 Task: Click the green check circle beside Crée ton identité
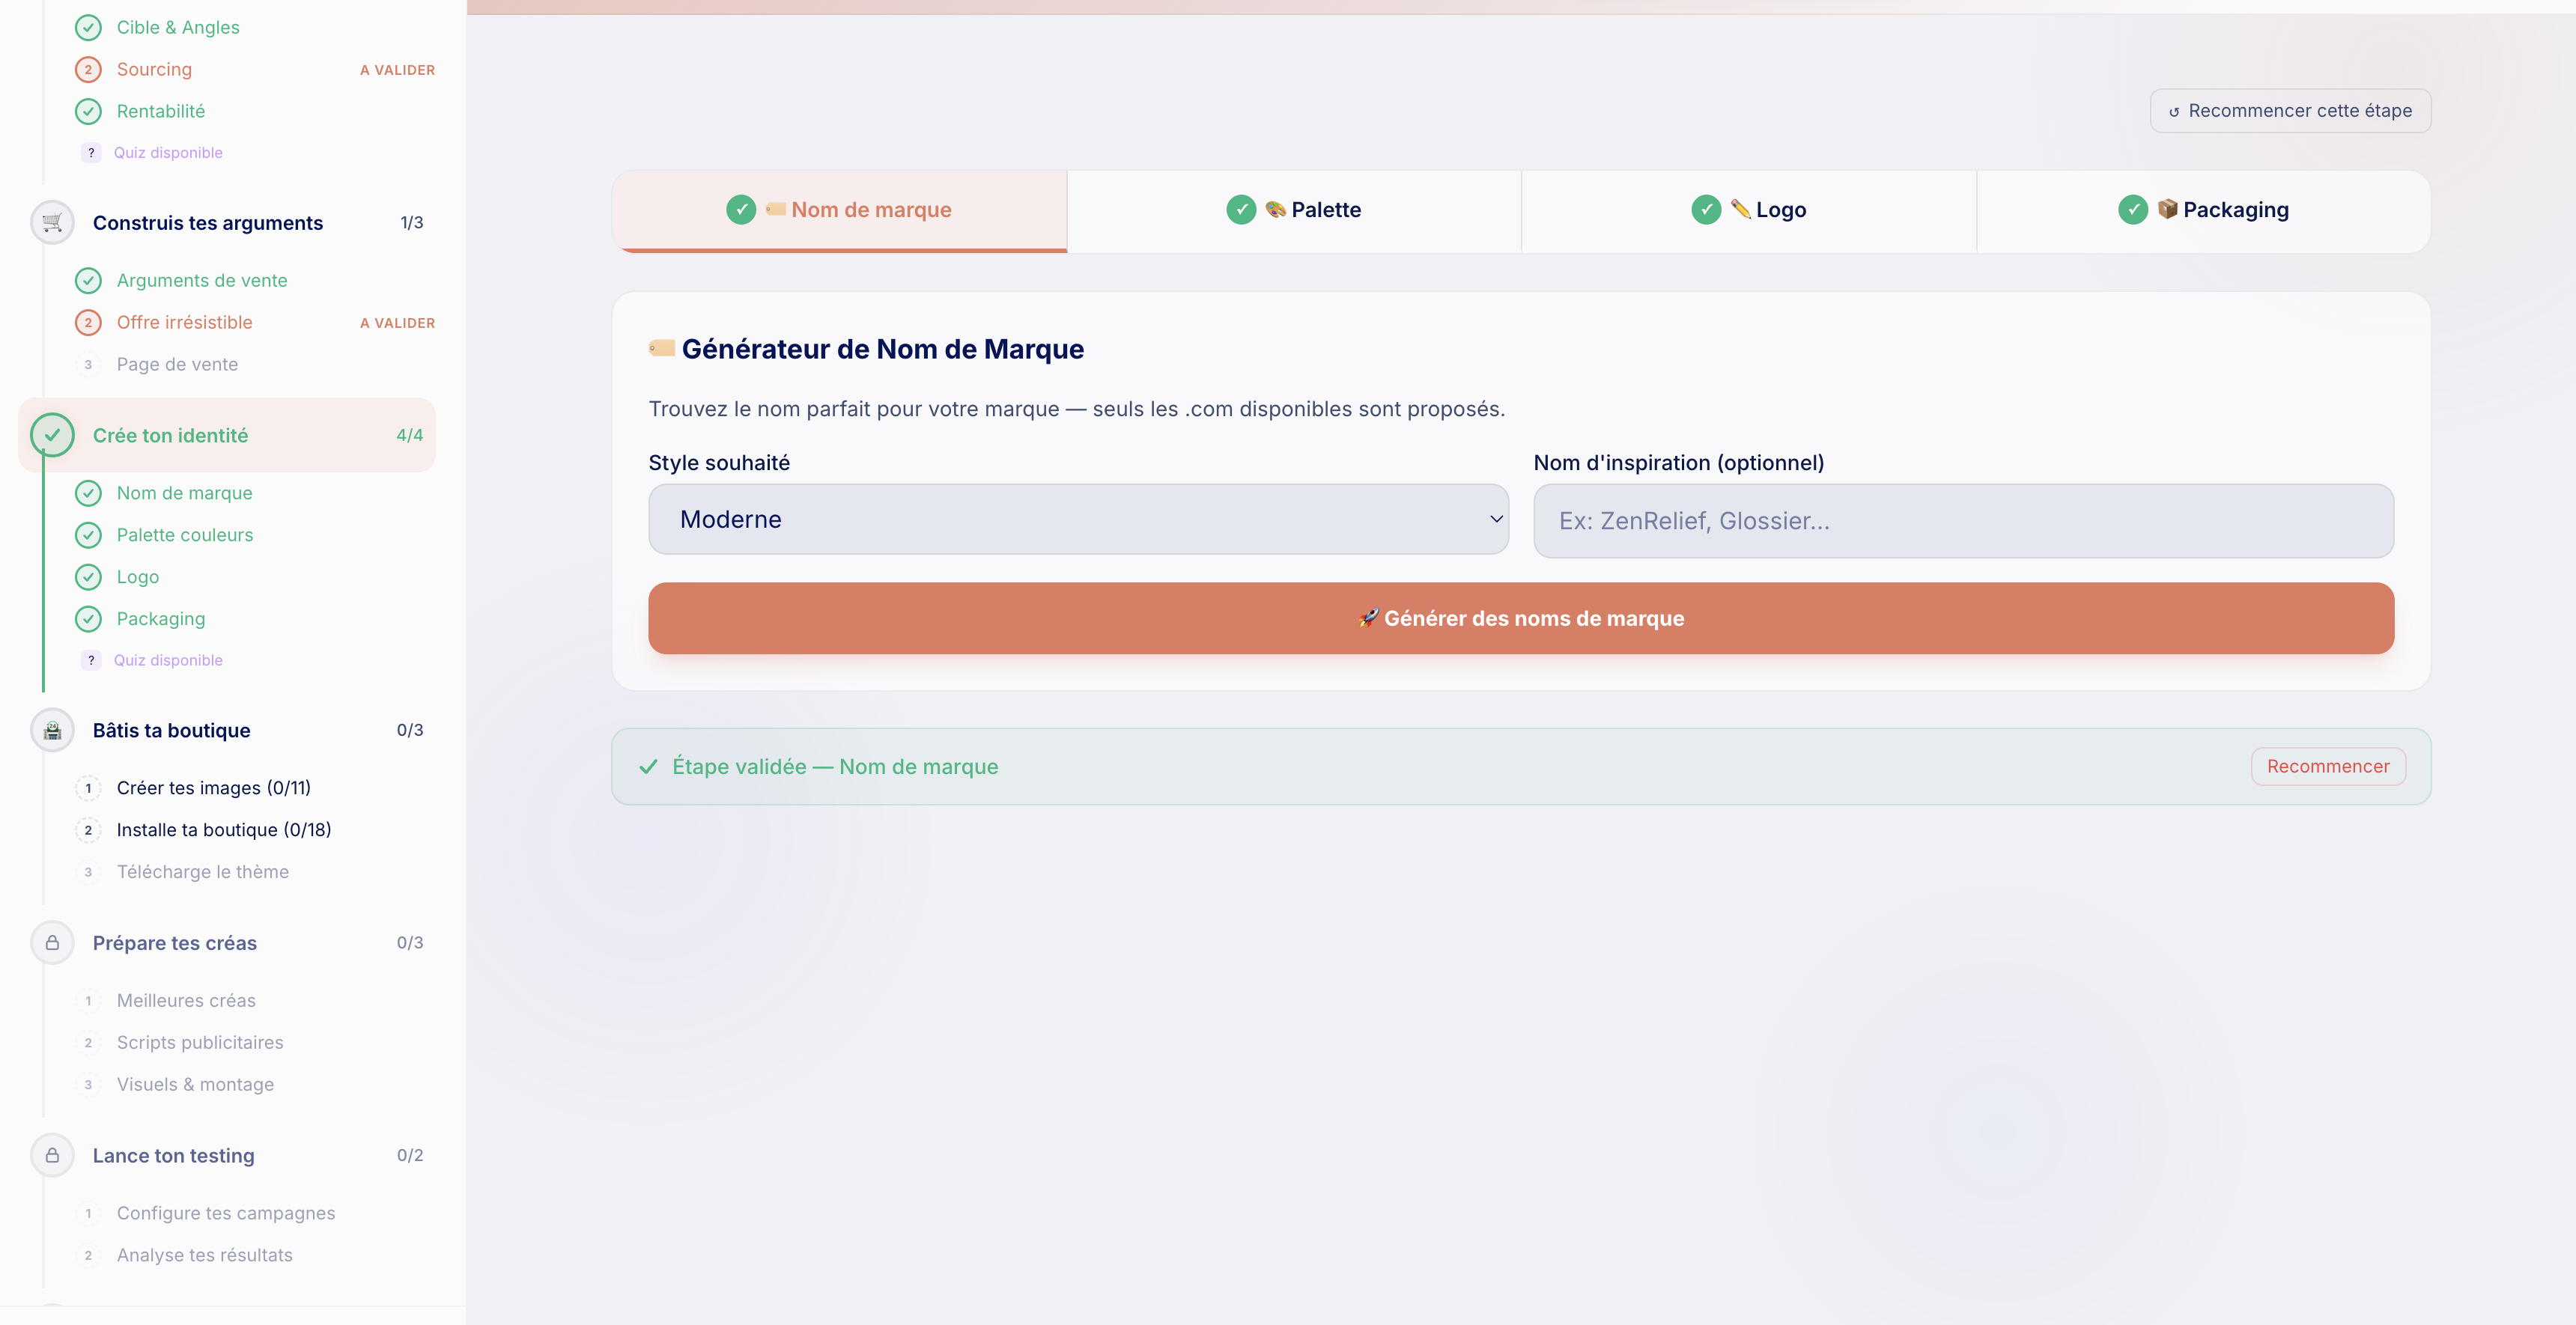52,435
